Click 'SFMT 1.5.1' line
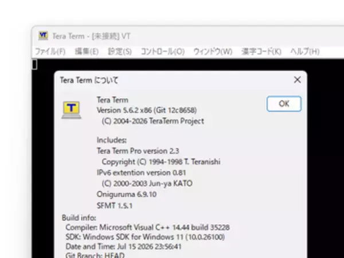This screenshot has height=258, width=344. 115,206
